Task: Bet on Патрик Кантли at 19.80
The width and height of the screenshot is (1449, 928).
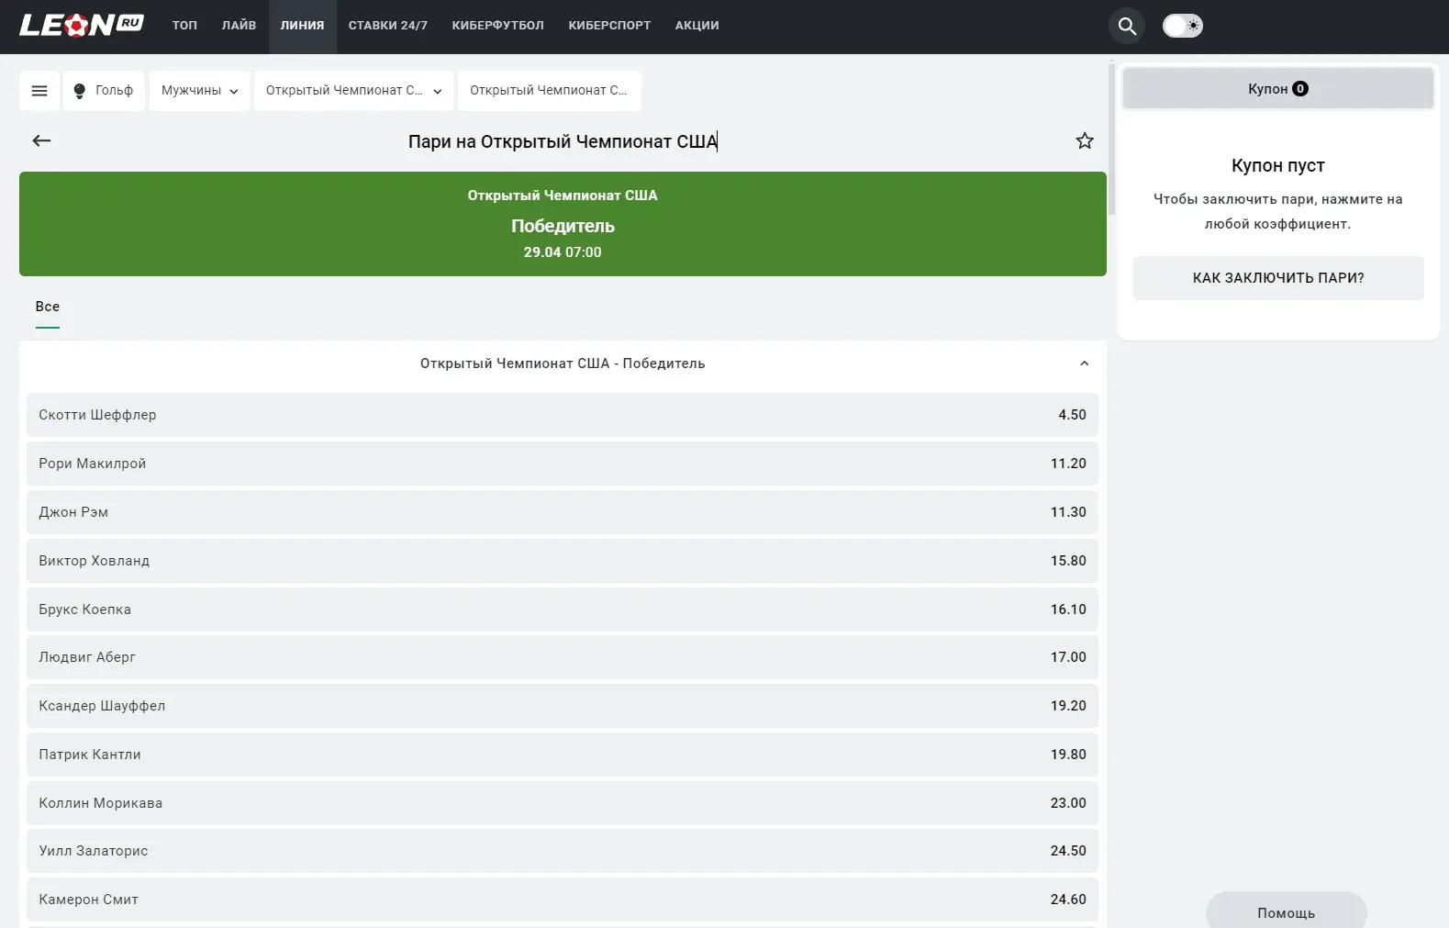Action: point(562,755)
